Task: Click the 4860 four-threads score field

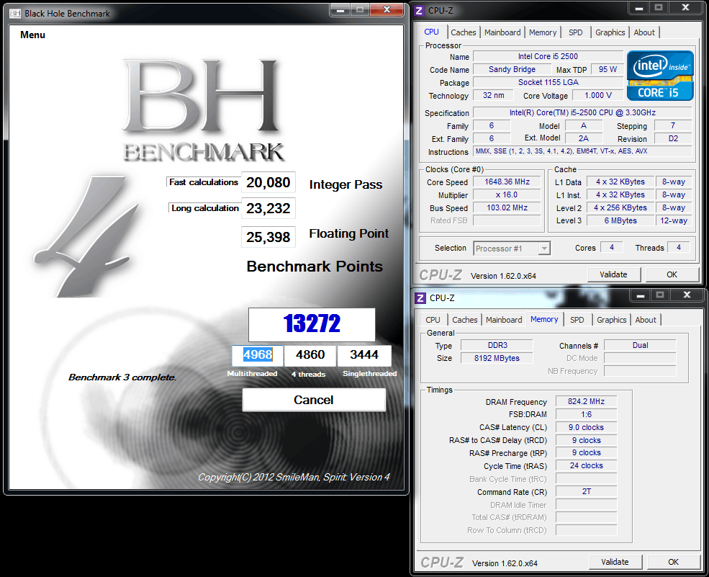Action: (310, 355)
